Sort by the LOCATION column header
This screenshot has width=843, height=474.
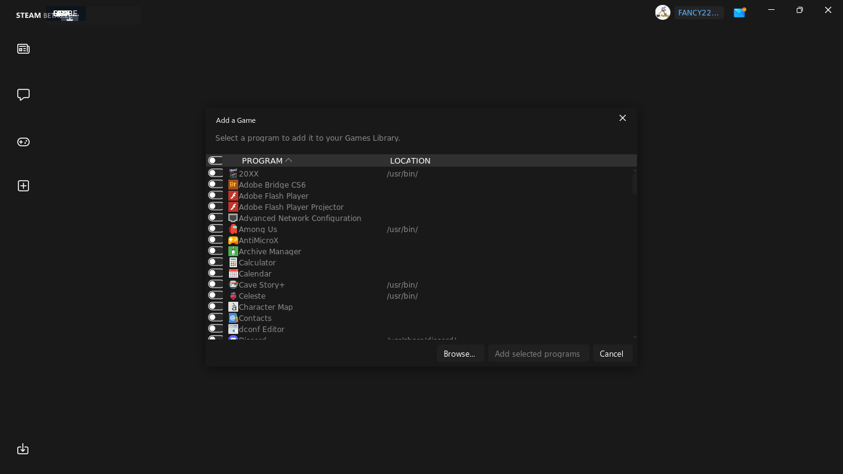(x=410, y=160)
